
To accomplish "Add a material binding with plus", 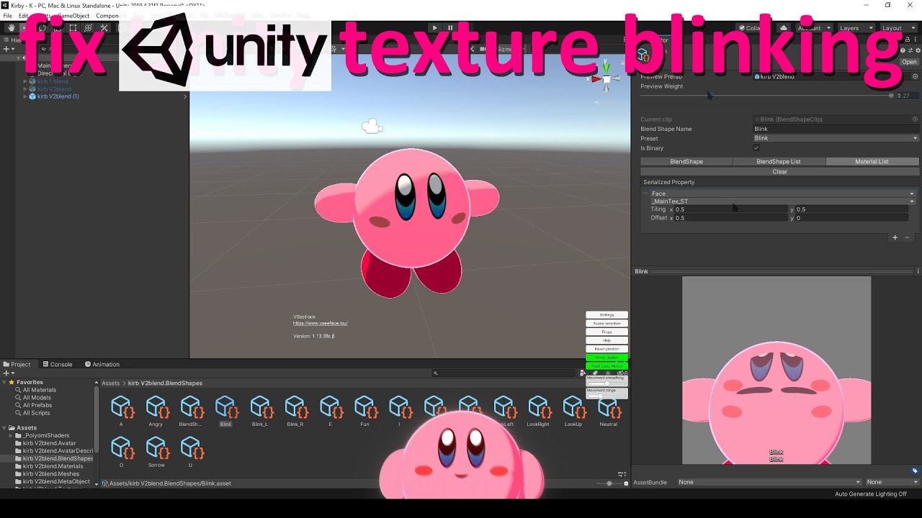I will (x=895, y=237).
